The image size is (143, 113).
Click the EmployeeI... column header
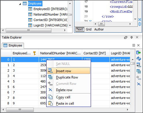[x=25, y=53]
